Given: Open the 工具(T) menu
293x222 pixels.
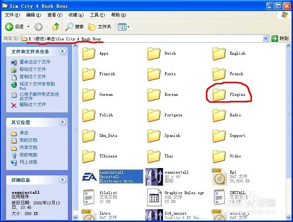Looking at the screenshot, I should 97,15.
